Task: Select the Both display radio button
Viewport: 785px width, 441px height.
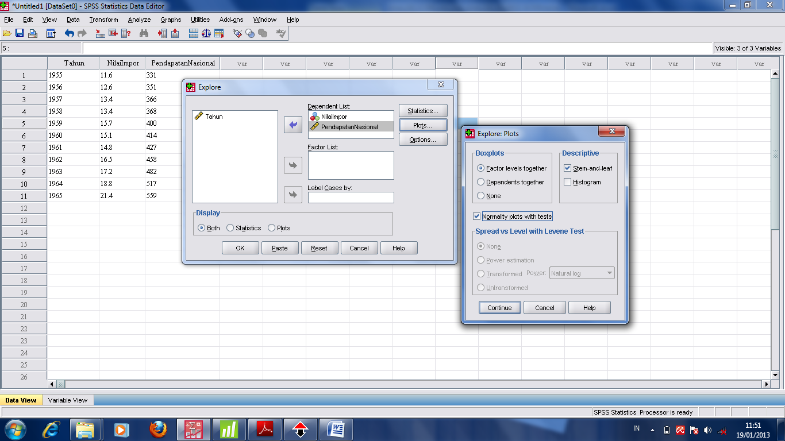Action: 209,228
